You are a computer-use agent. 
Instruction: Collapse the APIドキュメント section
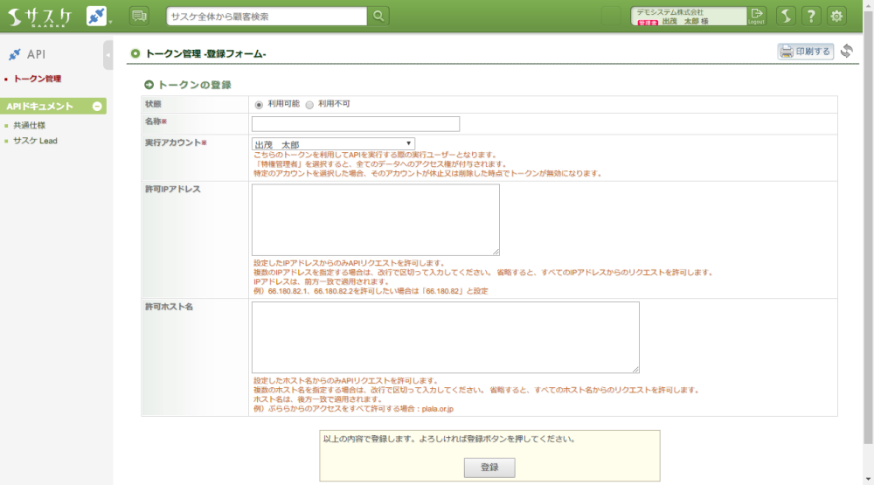97,107
